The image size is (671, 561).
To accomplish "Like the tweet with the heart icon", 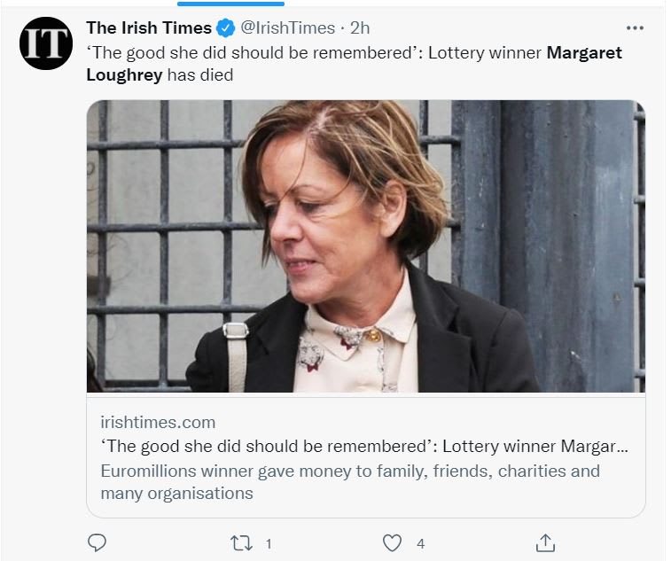I will pos(392,542).
